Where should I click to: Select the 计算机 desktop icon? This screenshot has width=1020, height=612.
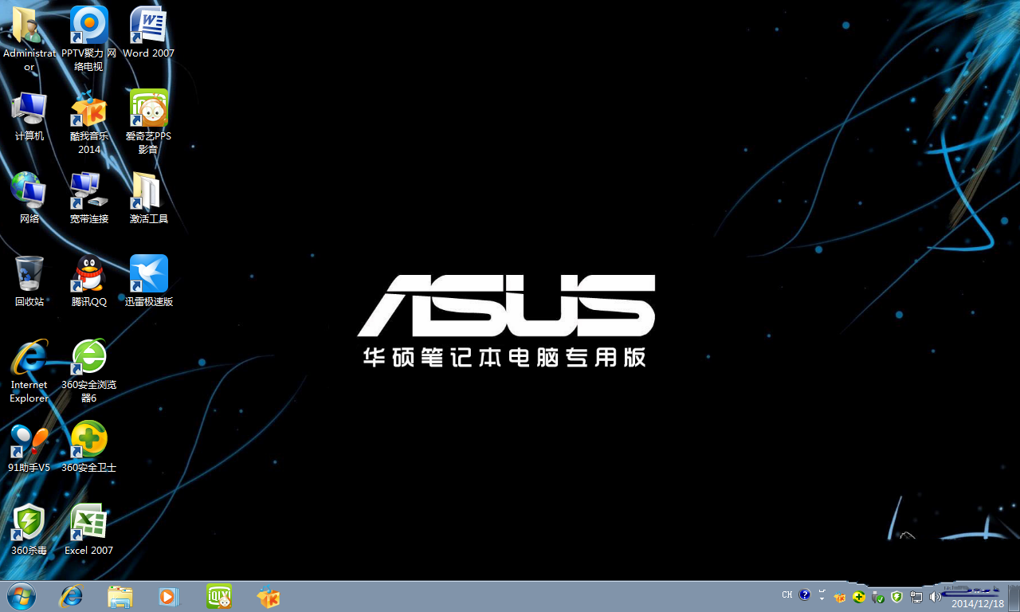tap(29, 116)
